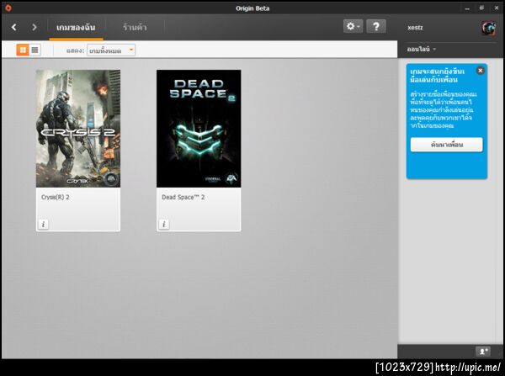Click the Dead Space™ 2 title text
505x376 pixels.
[x=183, y=197]
